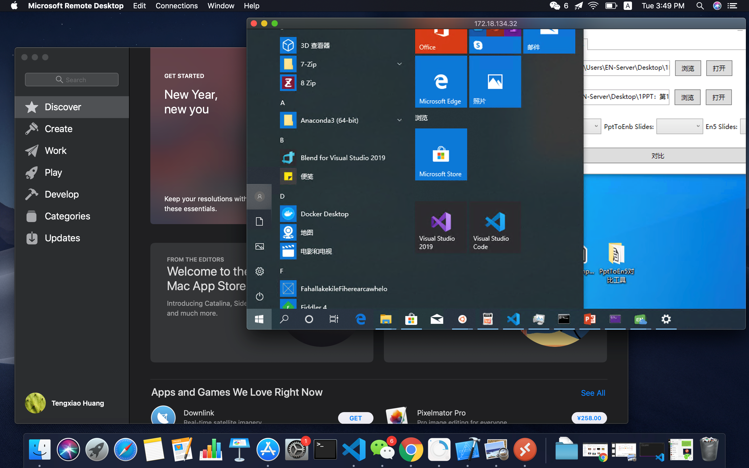Select Updates in App Store sidebar
Image resolution: width=749 pixels, height=468 pixels.
(62, 238)
